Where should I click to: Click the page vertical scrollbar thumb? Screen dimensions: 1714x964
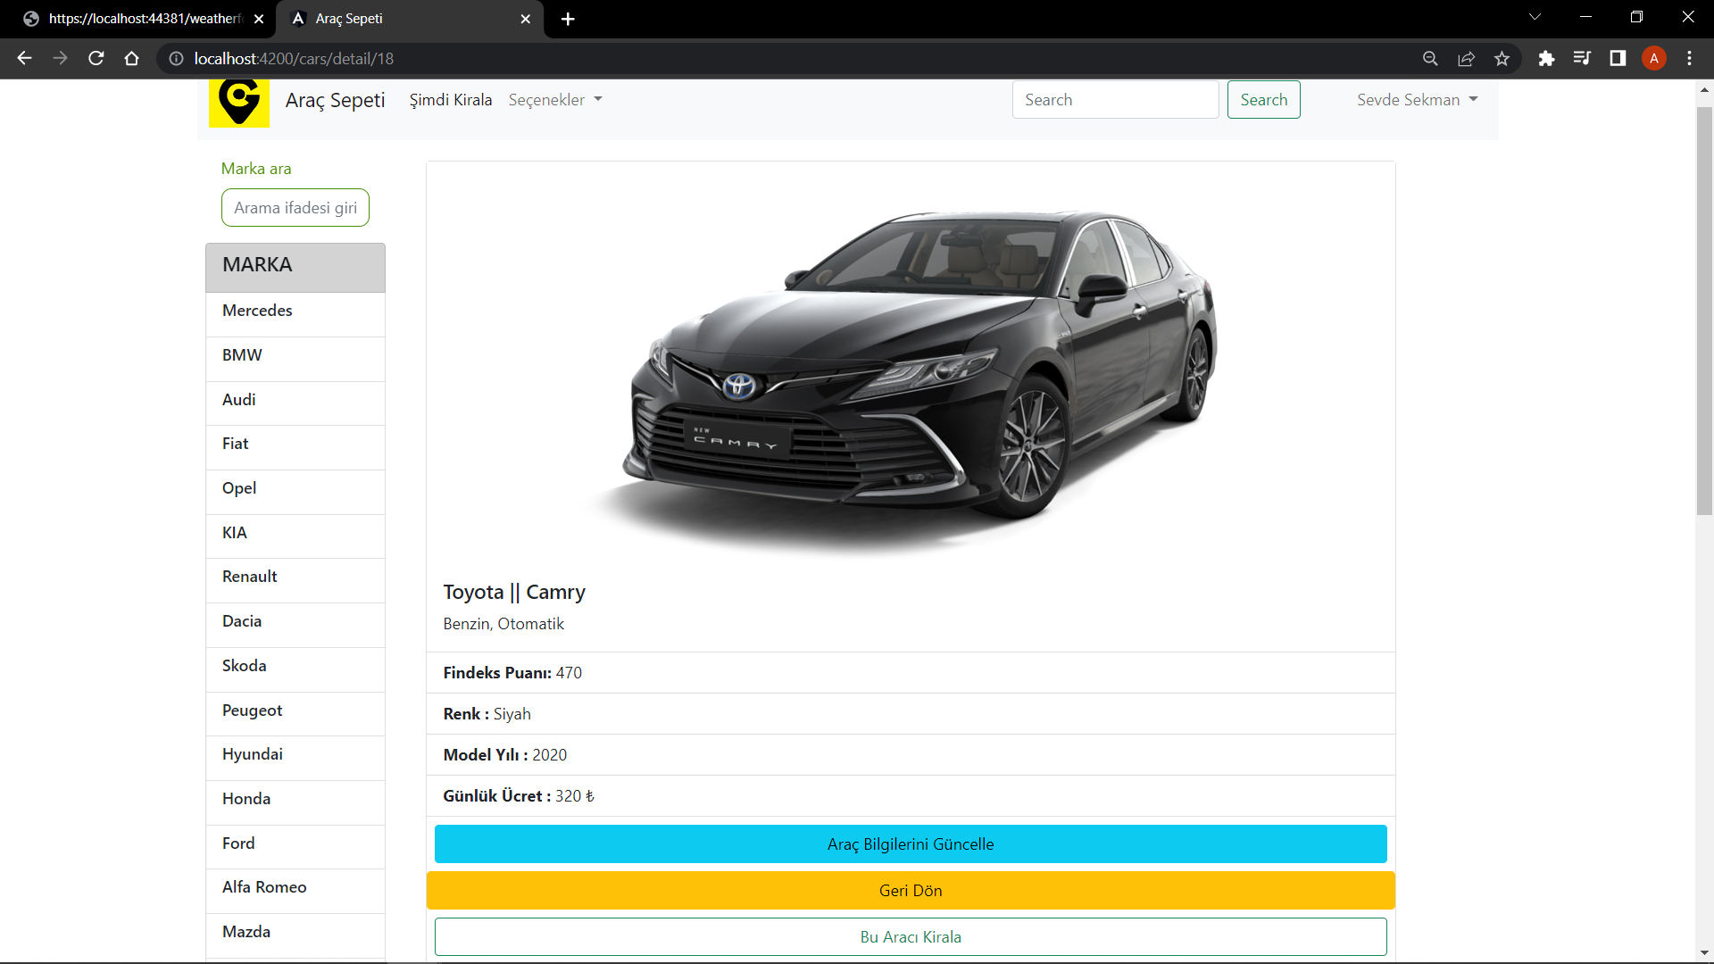tap(1703, 311)
